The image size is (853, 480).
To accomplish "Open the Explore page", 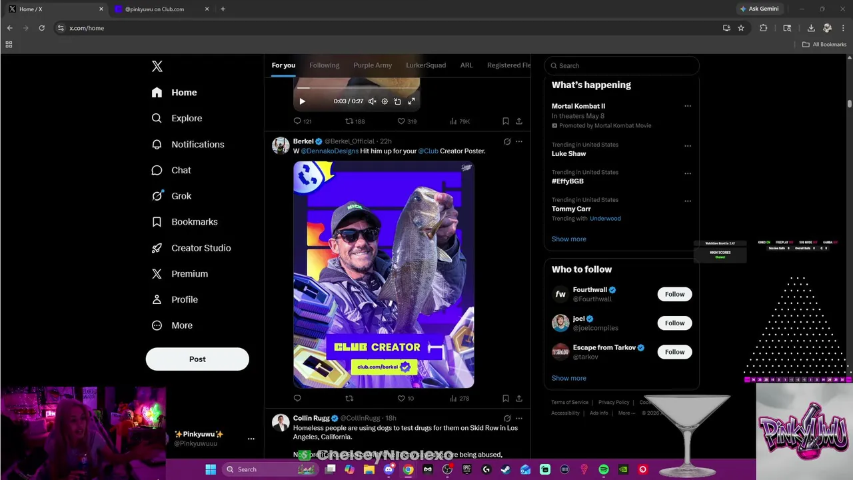I will [177, 118].
